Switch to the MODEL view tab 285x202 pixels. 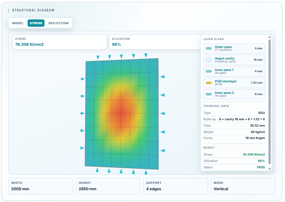tap(18, 23)
